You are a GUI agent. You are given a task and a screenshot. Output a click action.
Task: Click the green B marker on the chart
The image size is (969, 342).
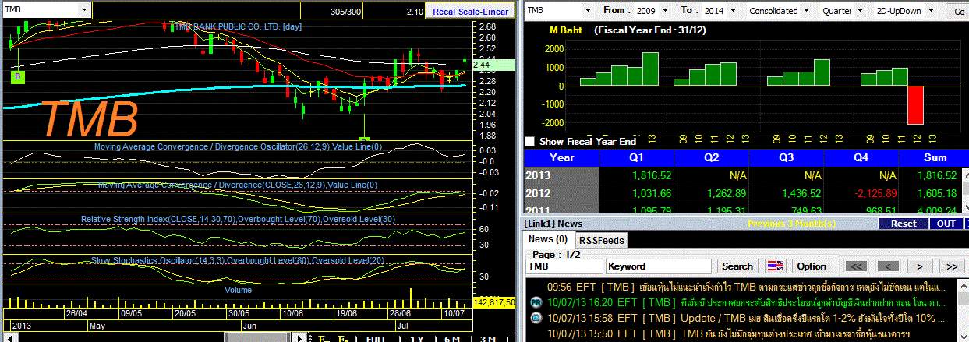(17, 76)
